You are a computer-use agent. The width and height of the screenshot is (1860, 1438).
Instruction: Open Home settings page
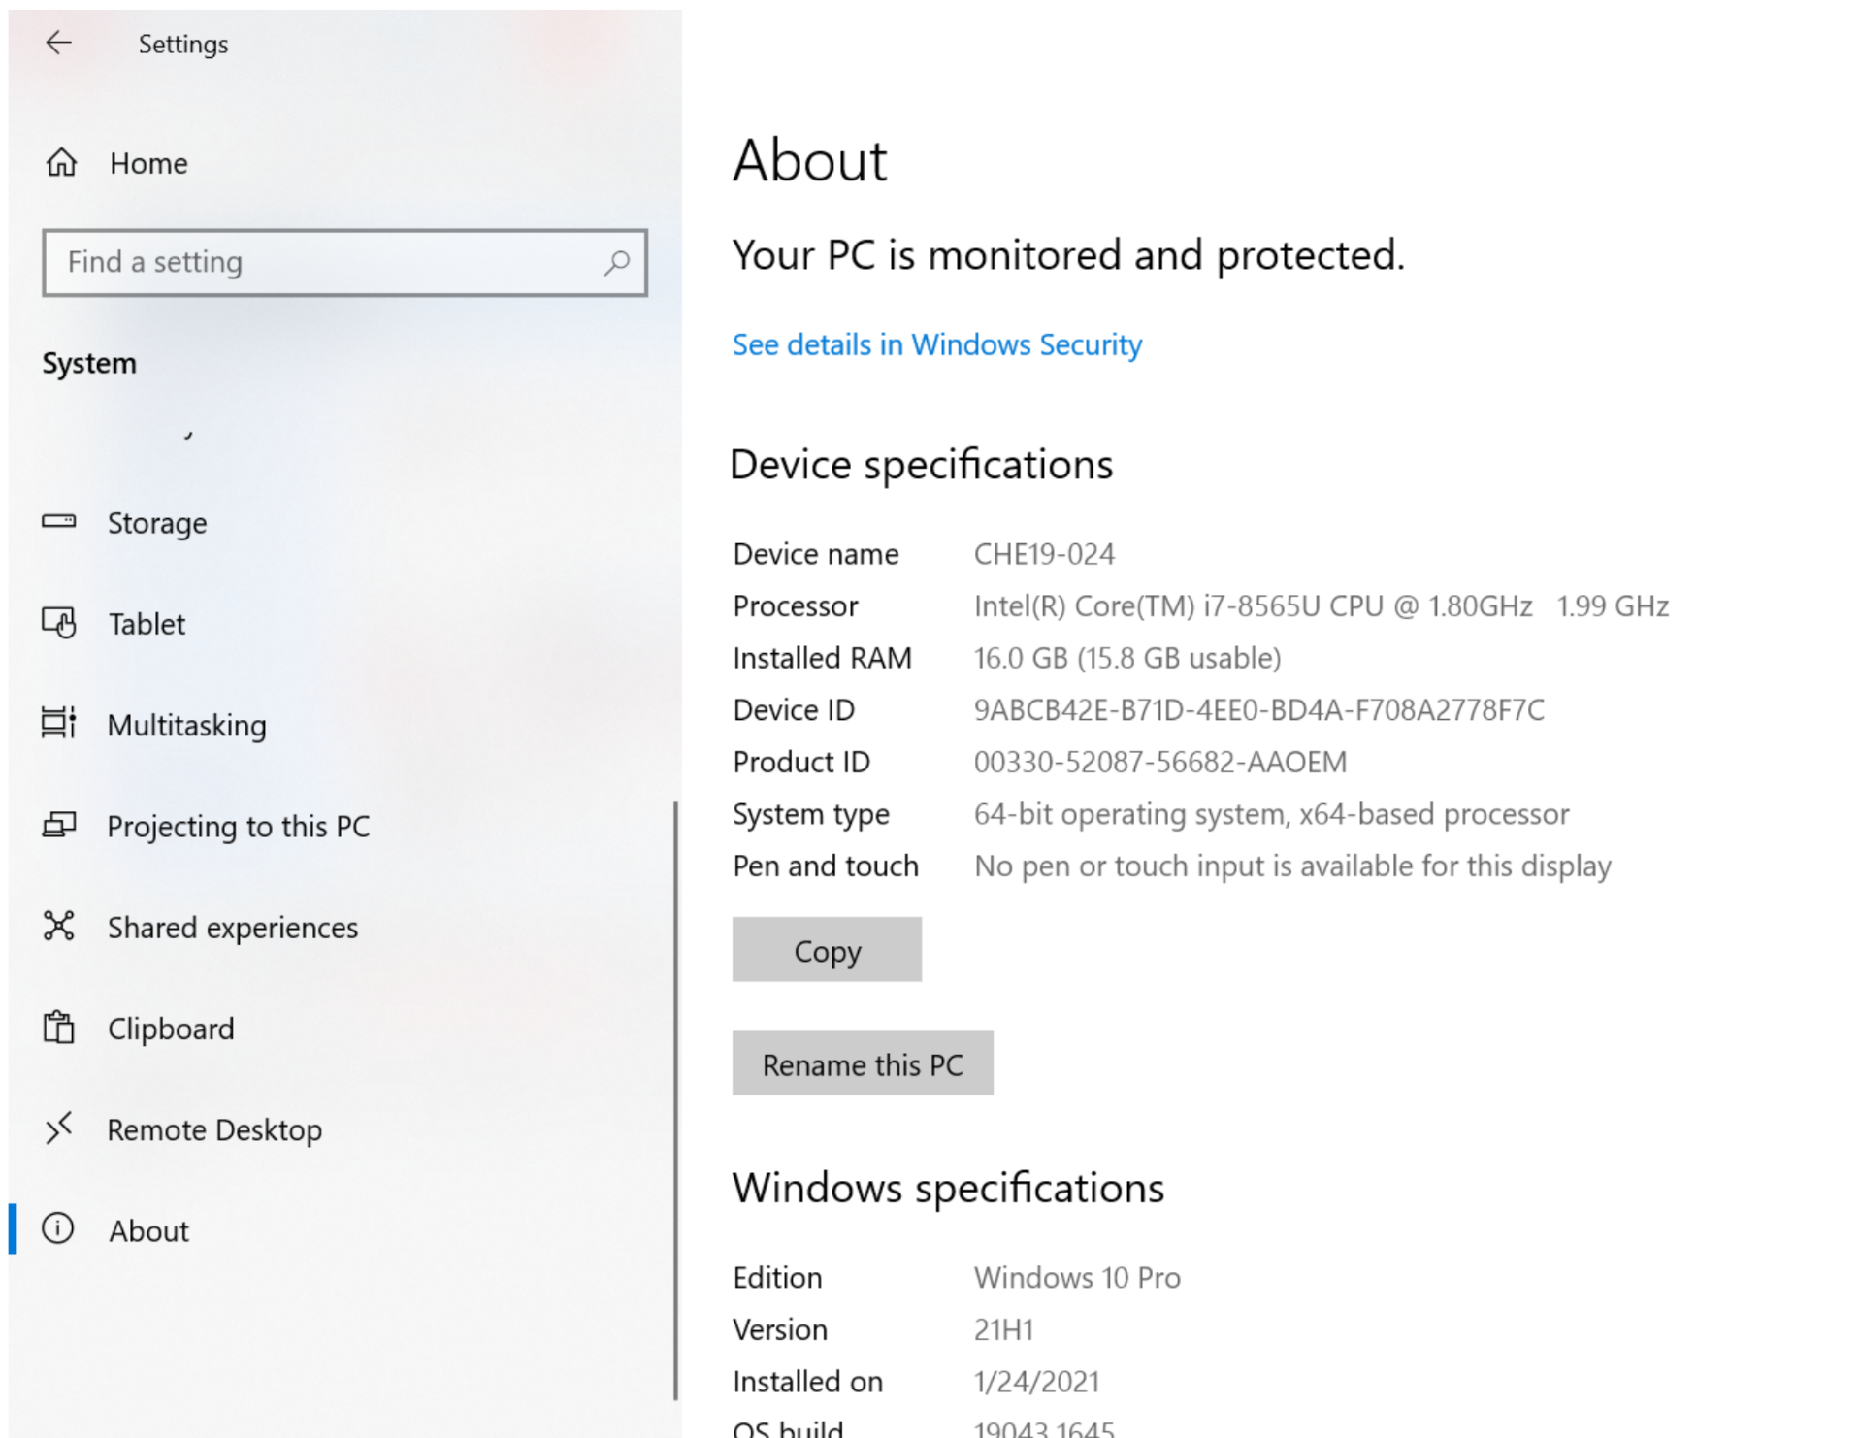[344, 163]
